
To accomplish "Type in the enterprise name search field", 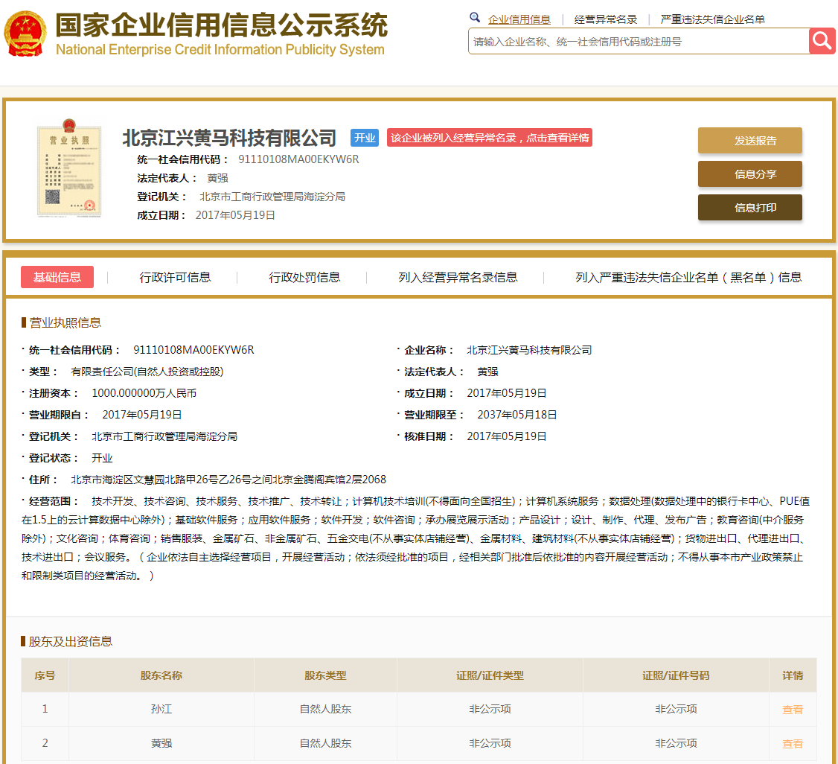I will [x=638, y=42].
